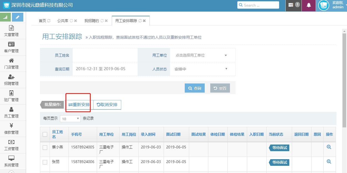This screenshot has width=347, height=173.
Task: Refresh the 公共库 tab
Action: coord(71,21)
